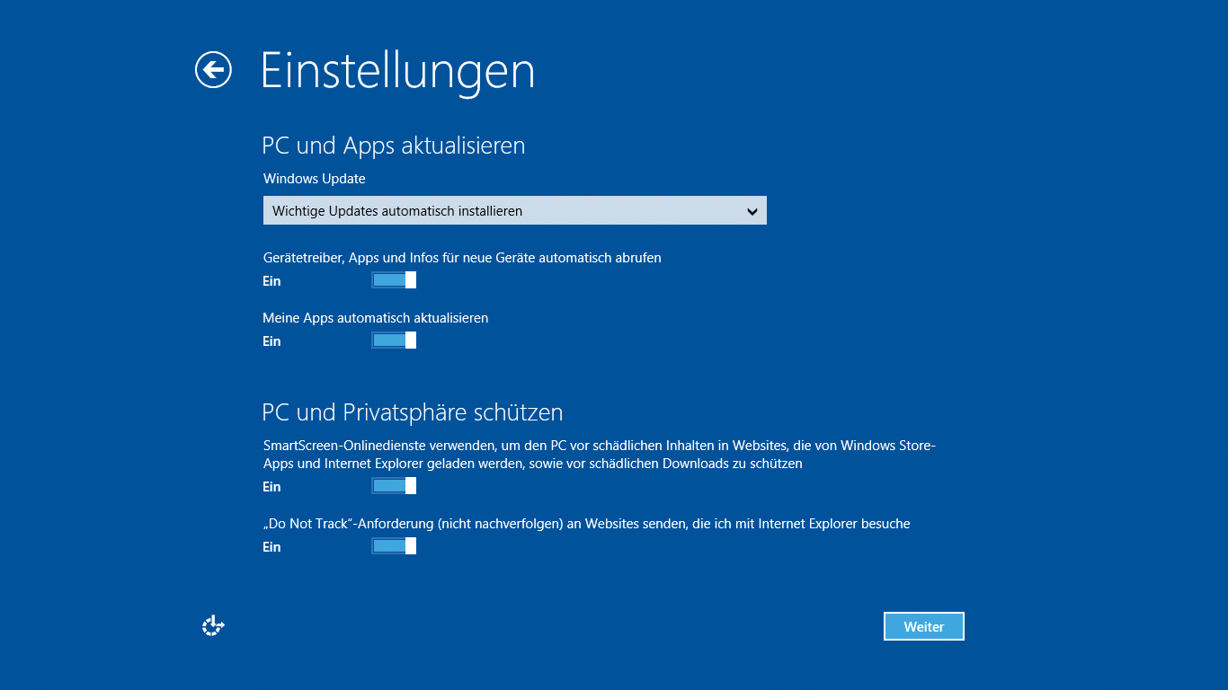Turn off the 'Meine Apps automatisch aktualisieren' switch
This screenshot has width=1228, height=690.
pyautogui.click(x=394, y=341)
